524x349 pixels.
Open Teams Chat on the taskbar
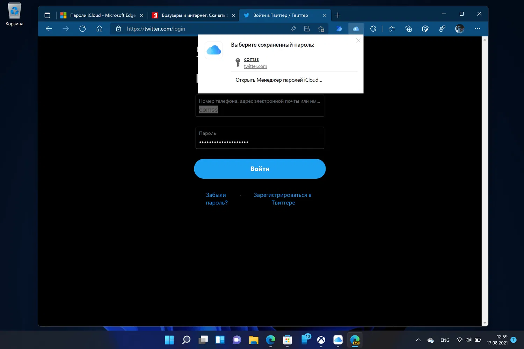click(237, 340)
